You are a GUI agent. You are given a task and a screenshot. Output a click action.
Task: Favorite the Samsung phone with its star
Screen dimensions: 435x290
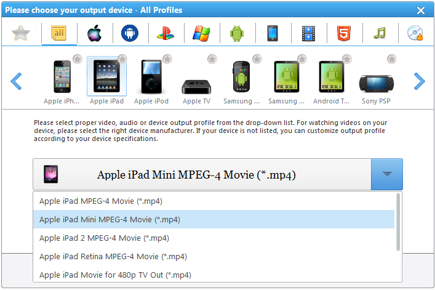(x=257, y=59)
